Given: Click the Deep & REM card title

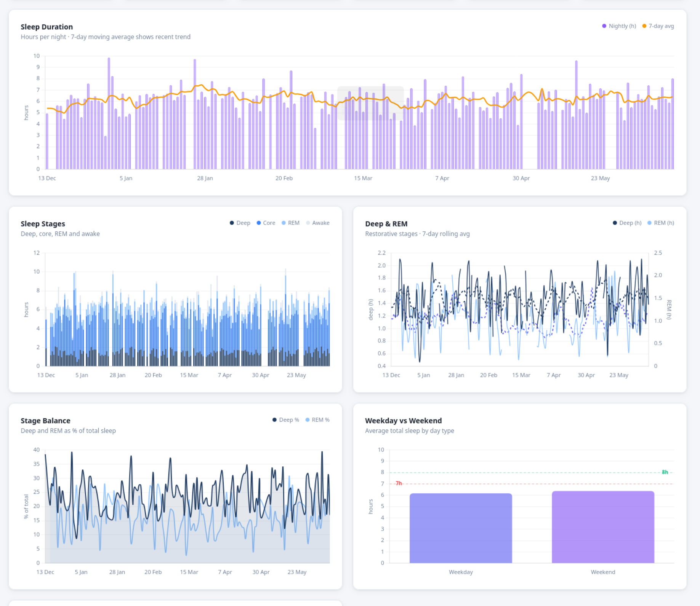Looking at the screenshot, I should pos(386,223).
